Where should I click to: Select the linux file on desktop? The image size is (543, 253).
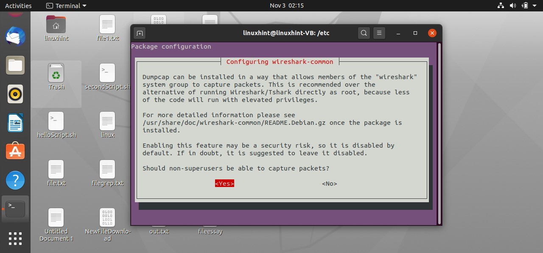coord(107,125)
